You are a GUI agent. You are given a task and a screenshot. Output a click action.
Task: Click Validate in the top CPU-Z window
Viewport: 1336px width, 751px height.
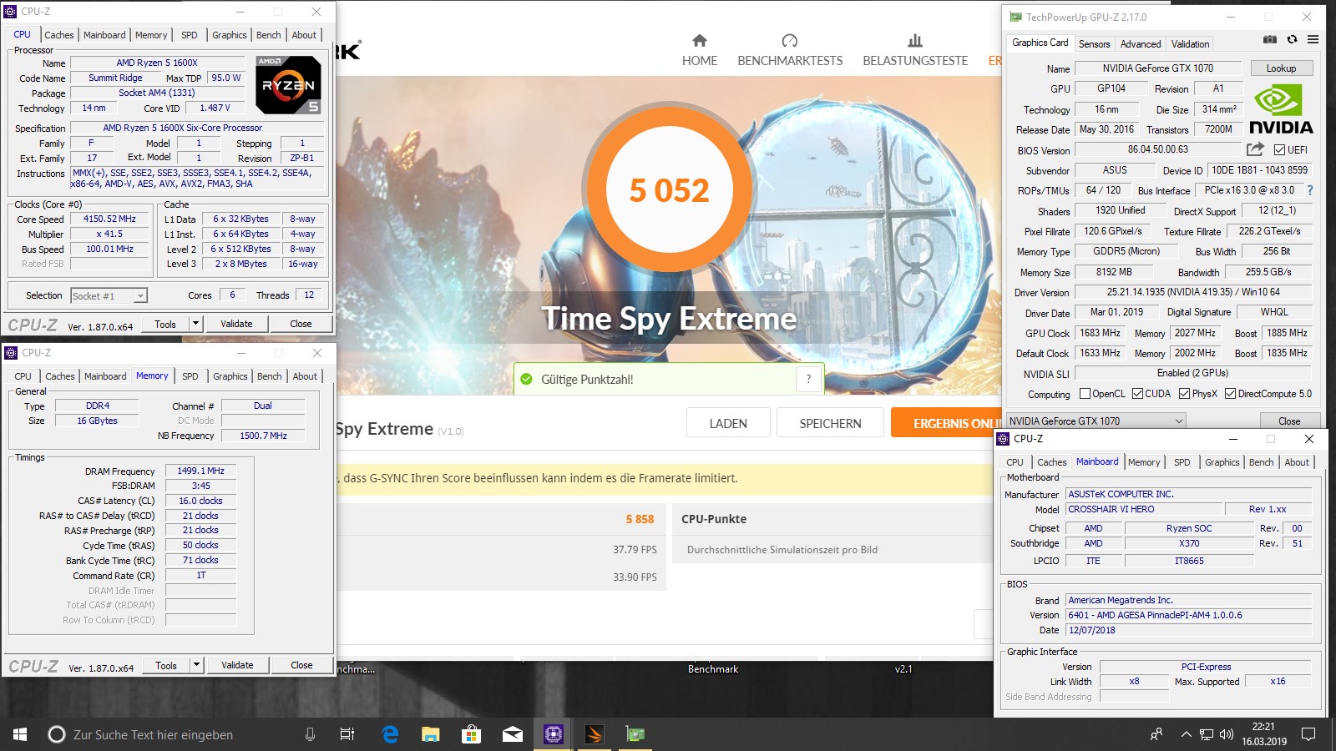[236, 324]
